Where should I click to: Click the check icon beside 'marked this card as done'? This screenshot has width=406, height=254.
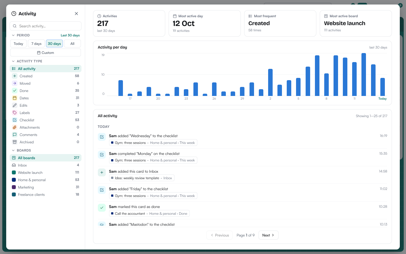(102, 208)
